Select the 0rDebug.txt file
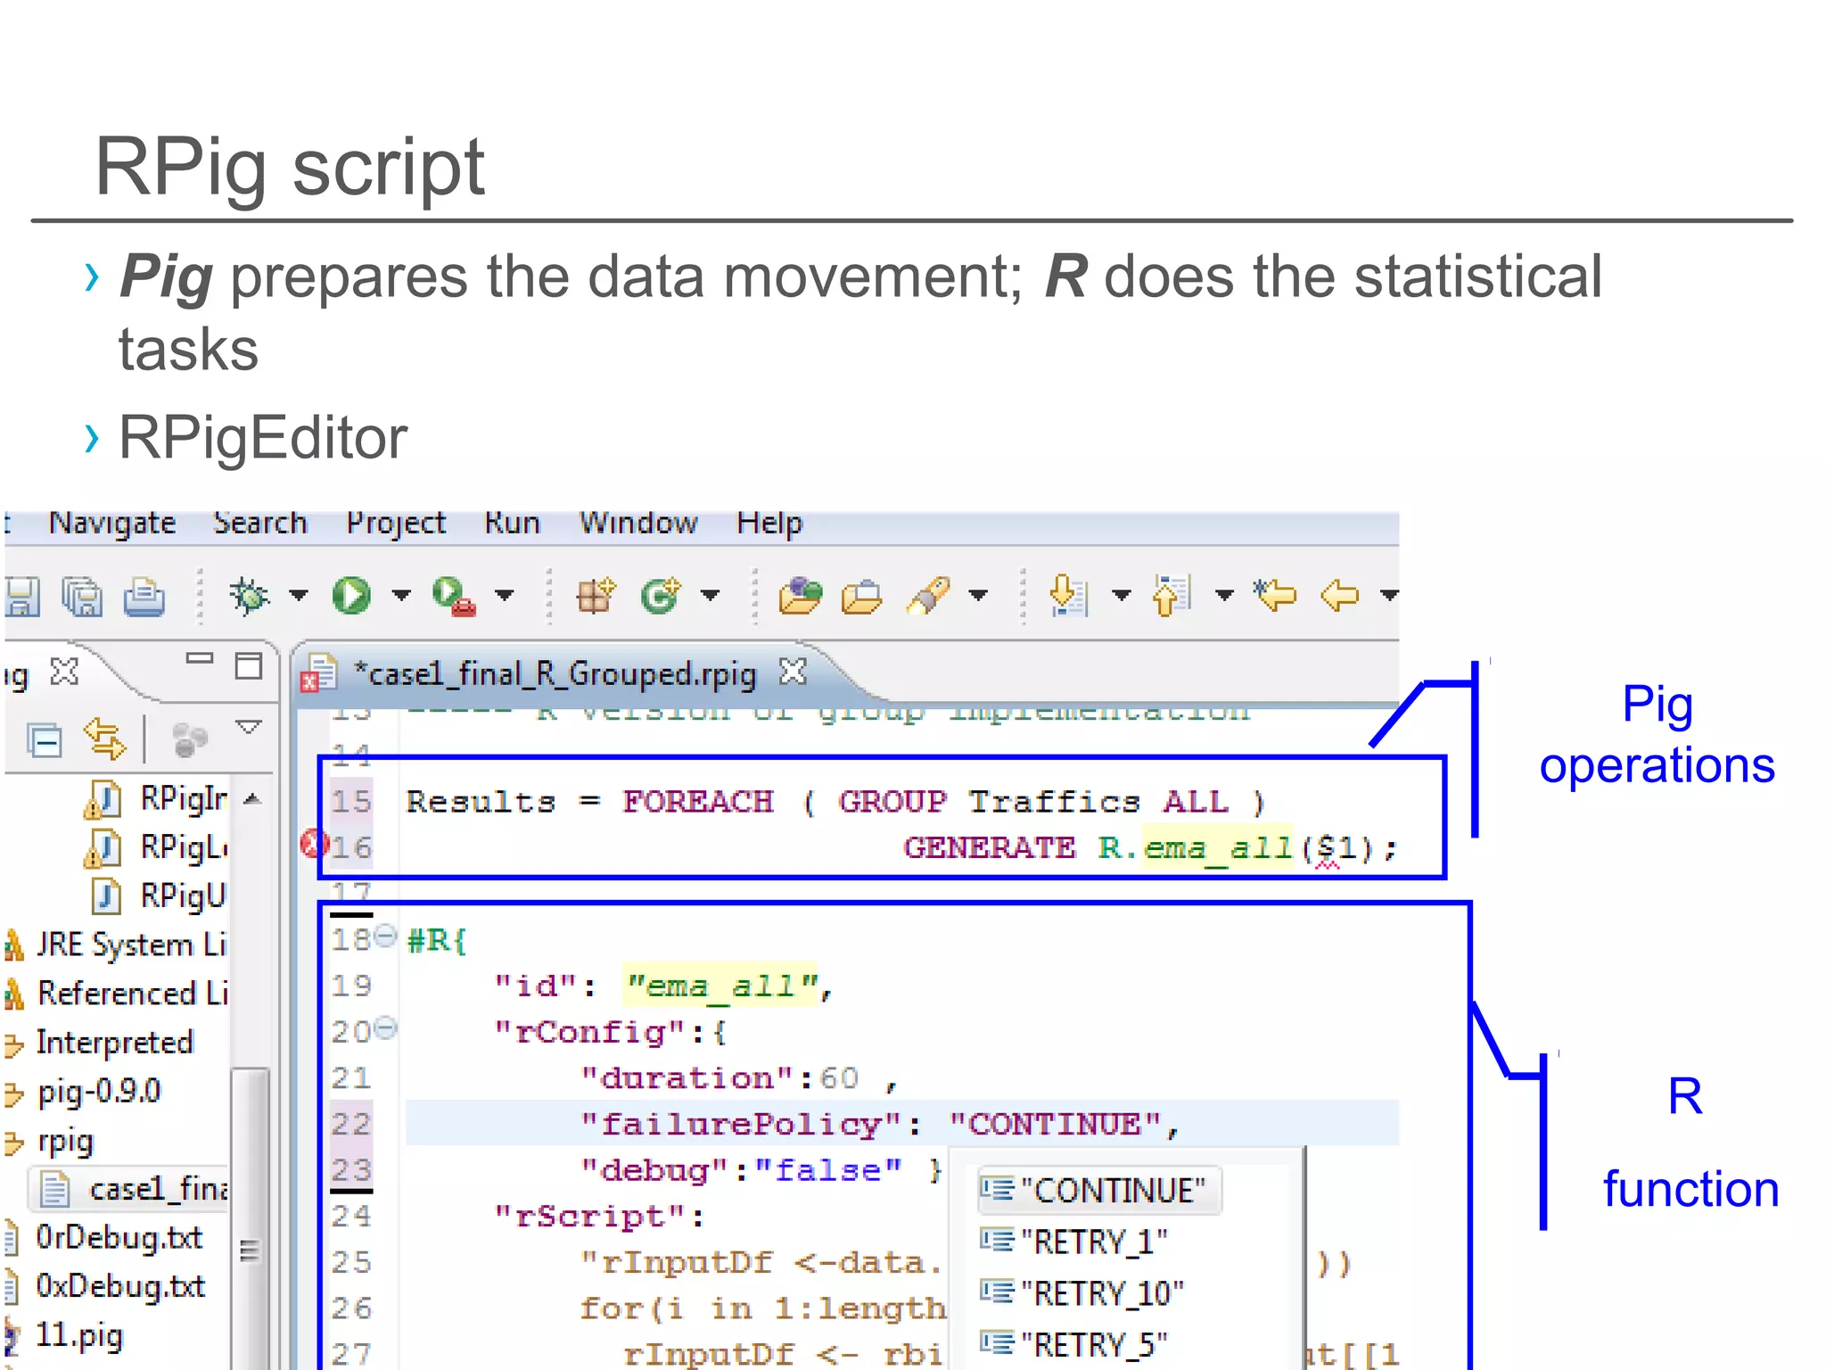 (x=104, y=1238)
